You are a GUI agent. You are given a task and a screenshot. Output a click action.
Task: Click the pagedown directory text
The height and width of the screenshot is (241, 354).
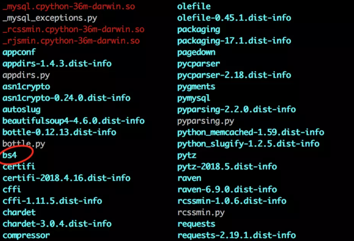196,53
